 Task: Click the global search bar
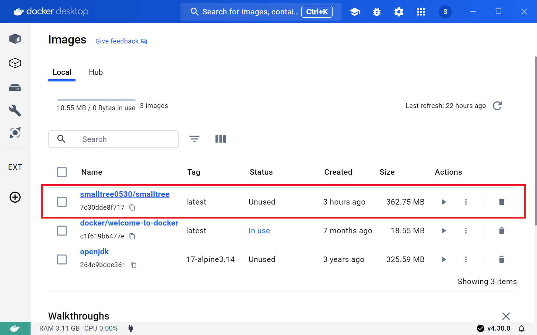click(x=261, y=12)
